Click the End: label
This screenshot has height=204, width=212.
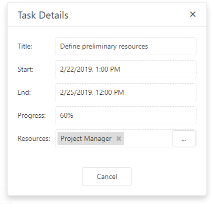tap(24, 92)
